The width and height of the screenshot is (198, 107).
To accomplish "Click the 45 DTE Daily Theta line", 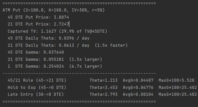I will click(49, 38).
